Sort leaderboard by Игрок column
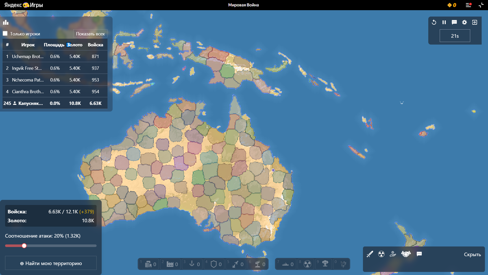The width and height of the screenshot is (488, 275). 28,45
